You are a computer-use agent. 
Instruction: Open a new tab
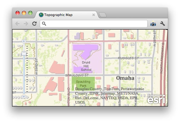(103, 15)
